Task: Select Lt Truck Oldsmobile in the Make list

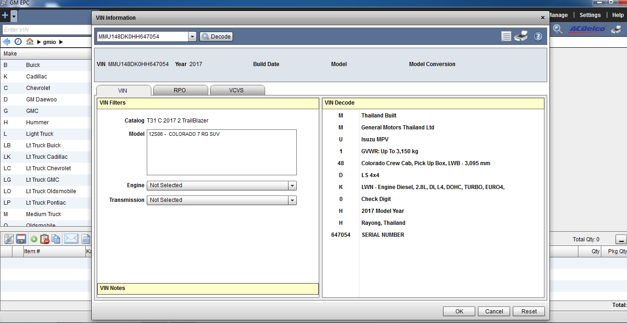Action: click(46, 191)
